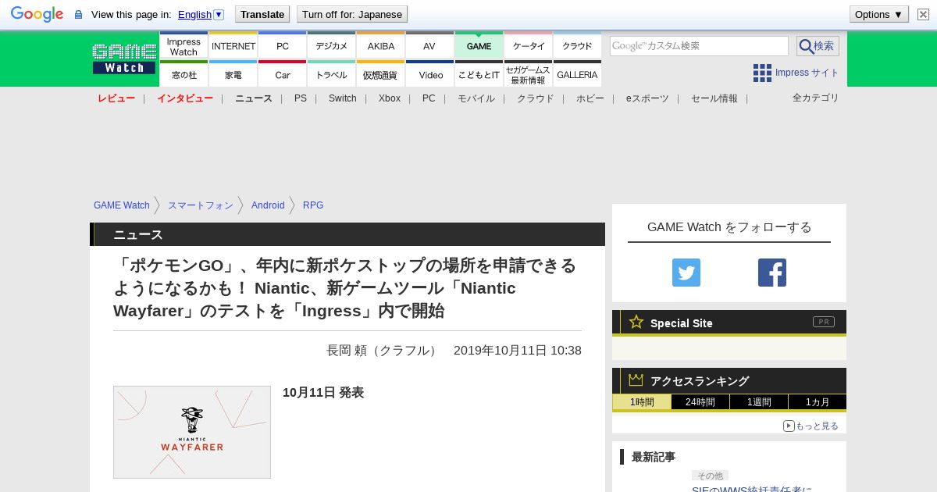Open the Xbox category
Screen dimensions: 937x492
click(390, 98)
